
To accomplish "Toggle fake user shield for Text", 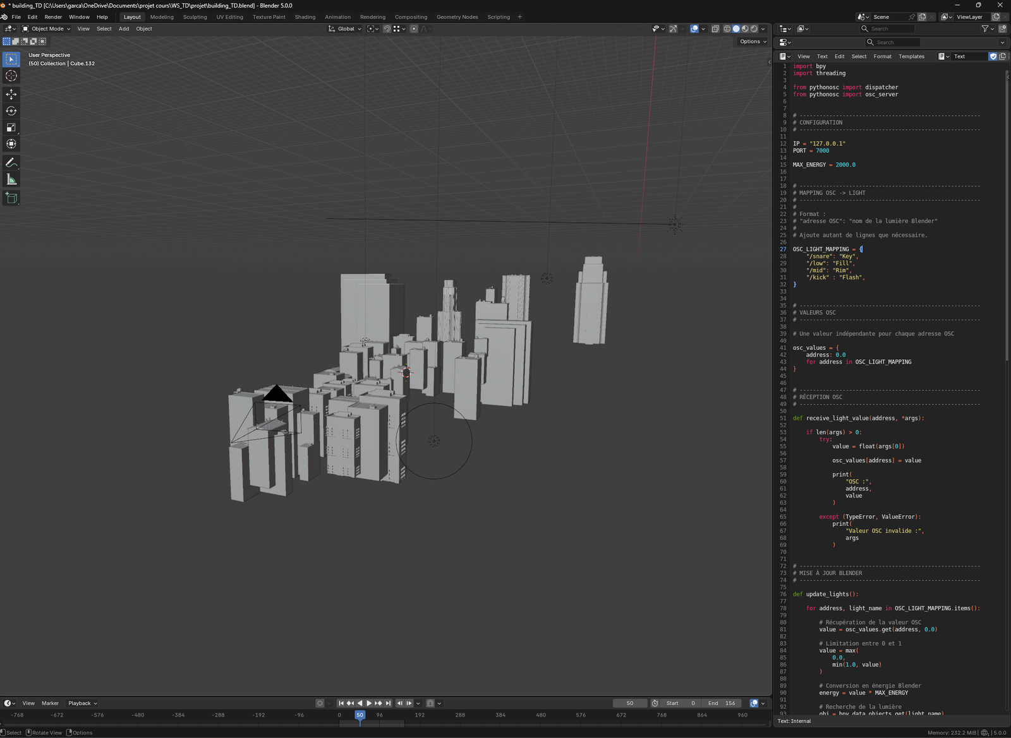I will pos(993,56).
